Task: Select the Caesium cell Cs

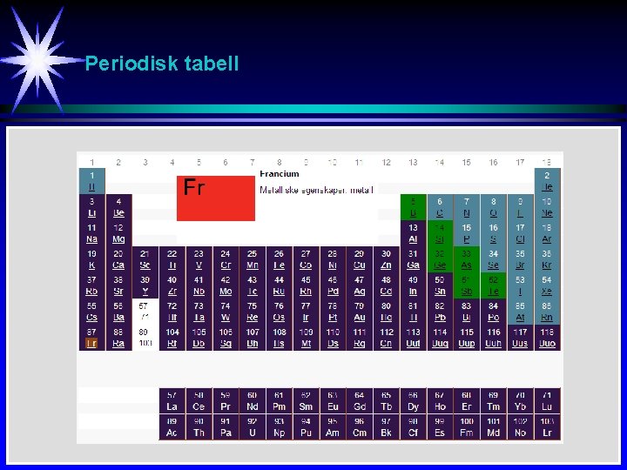Action: (x=92, y=312)
